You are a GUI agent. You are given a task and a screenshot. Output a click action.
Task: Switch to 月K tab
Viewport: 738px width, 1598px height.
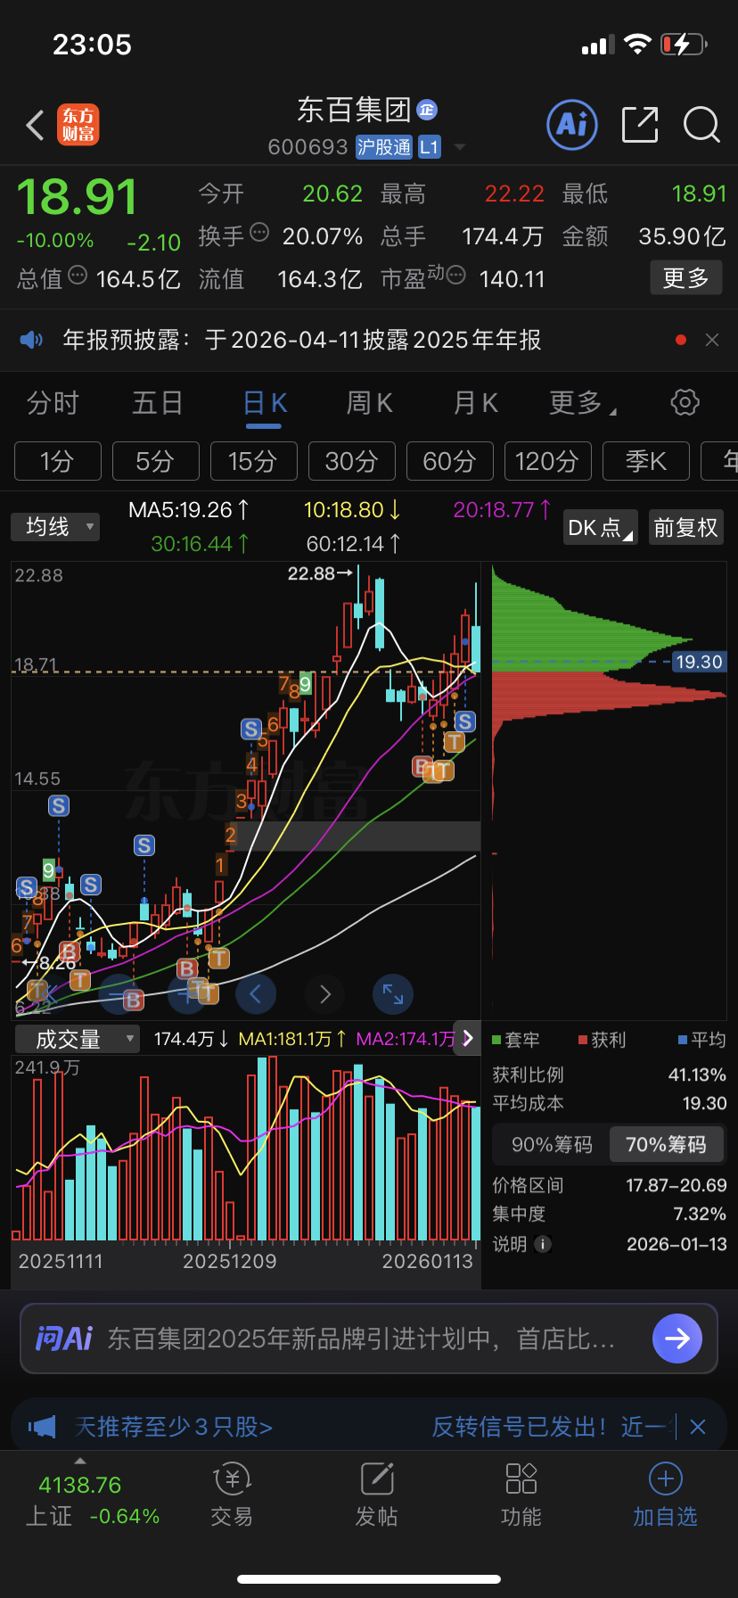pyautogui.click(x=476, y=403)
